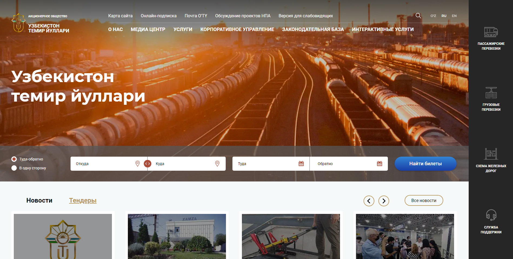This screenshot has width=513, height=259.
Task: Open Версия для слабовидящих link
Action: tap(306, 16)
